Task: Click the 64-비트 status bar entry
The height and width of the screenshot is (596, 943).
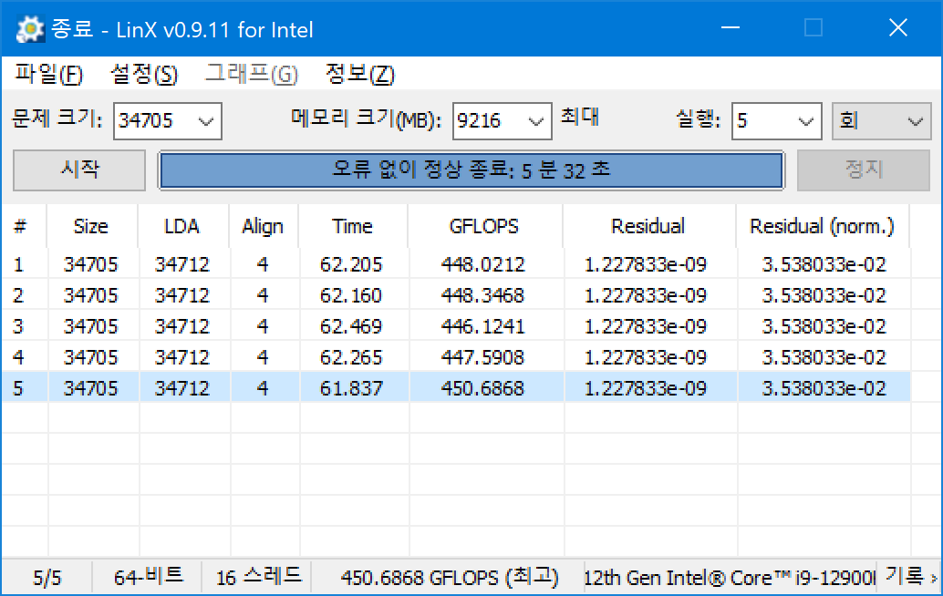Action: (148, 578)
